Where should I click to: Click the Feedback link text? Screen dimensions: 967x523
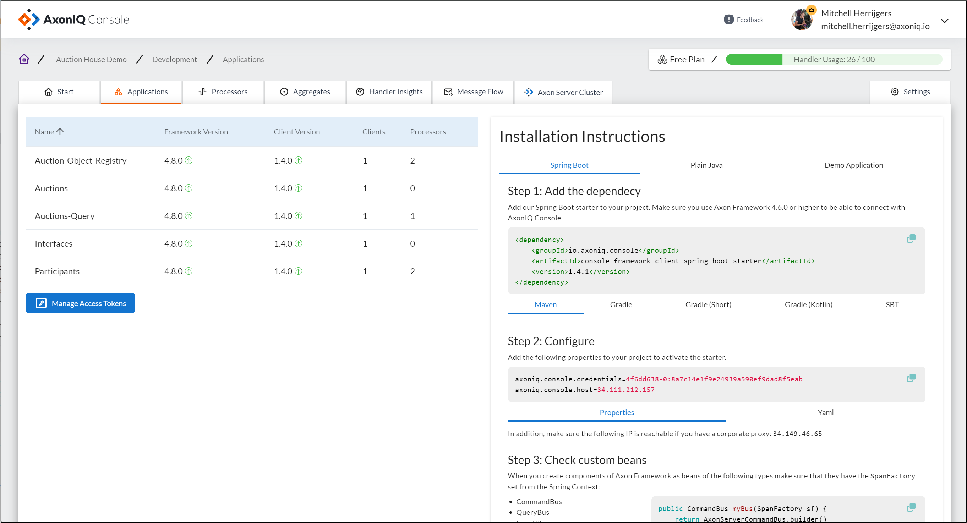point(750,20)
